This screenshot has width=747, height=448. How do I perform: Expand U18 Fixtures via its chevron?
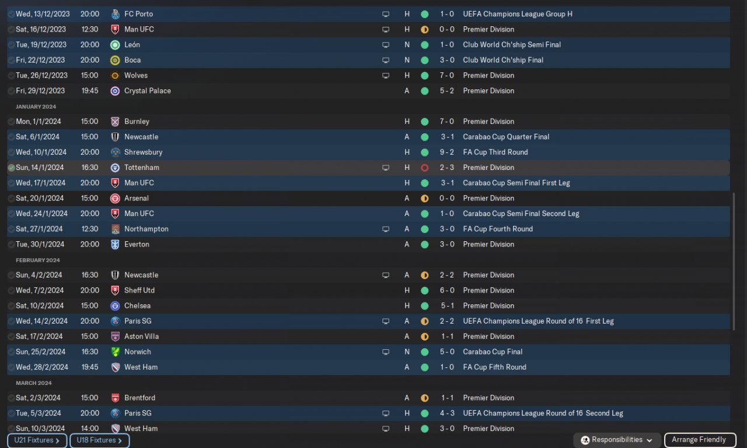[x=120, y=440]
